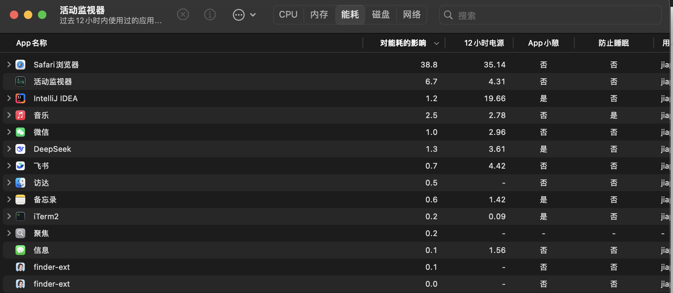Select the 活动监视器 process row
Viewport: 673px width, 293px height.
point(211,82)
